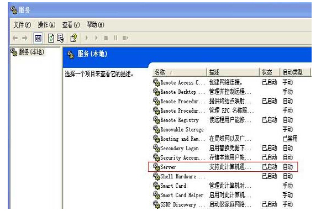Click the Back arrow toolbar icon
Screen dimensions: 321x211
[15, 38]
